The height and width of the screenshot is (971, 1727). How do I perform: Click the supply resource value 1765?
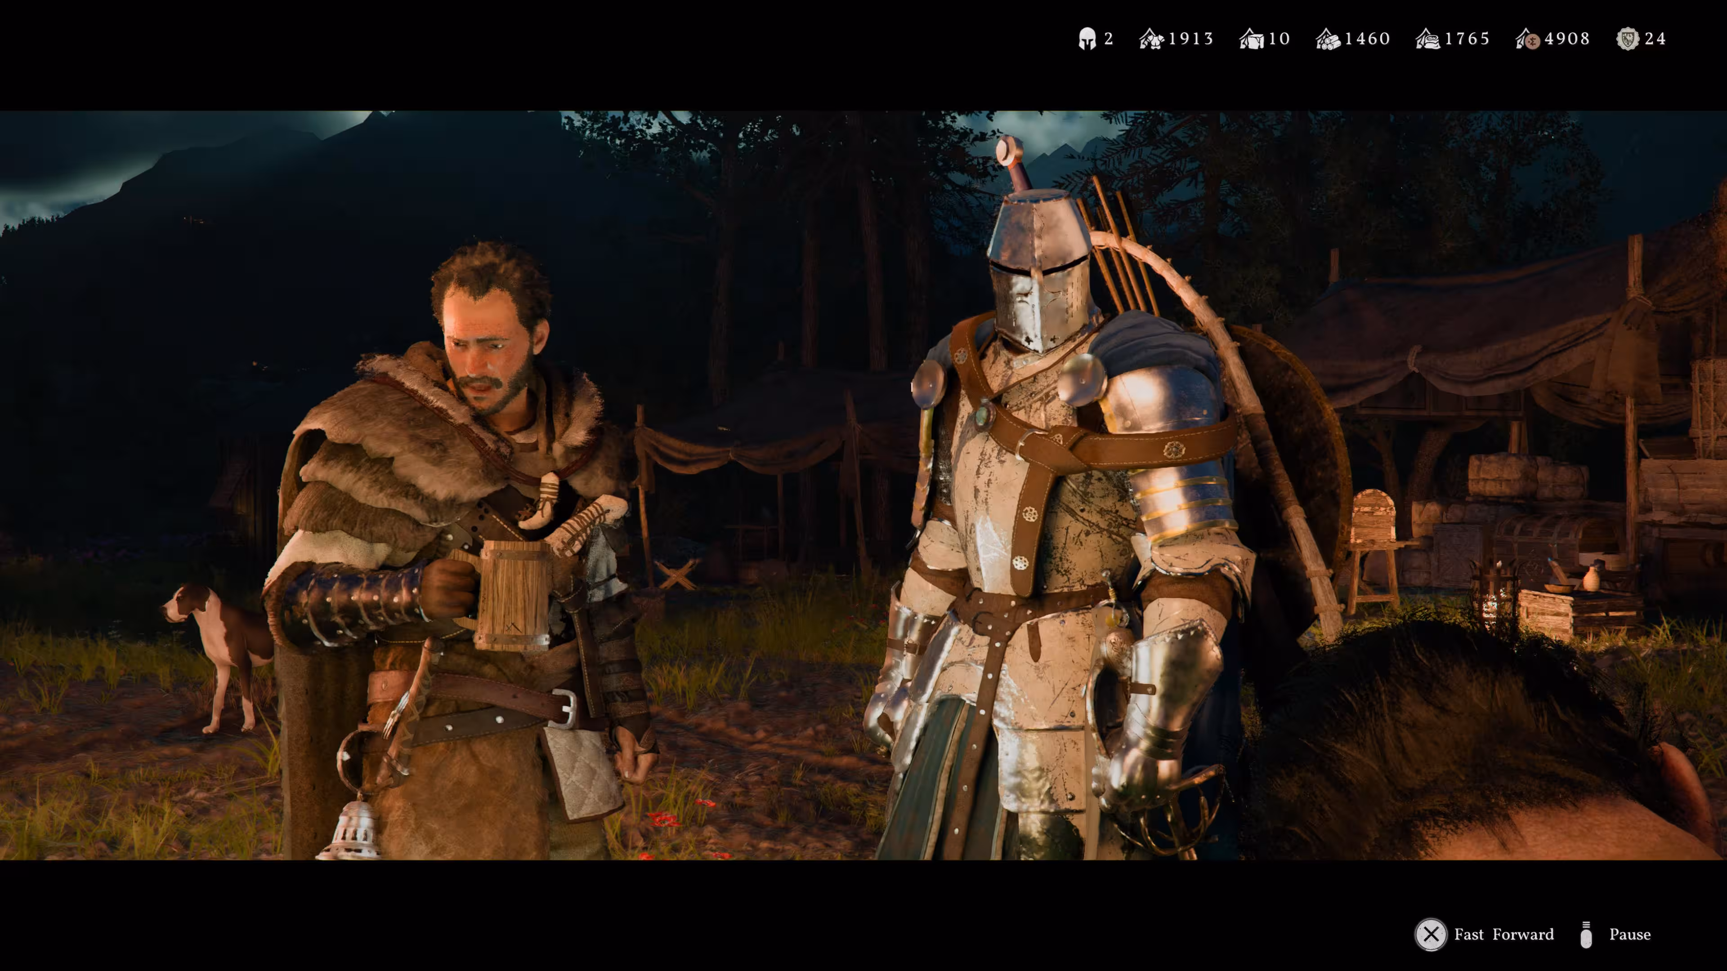point(1468,39)
